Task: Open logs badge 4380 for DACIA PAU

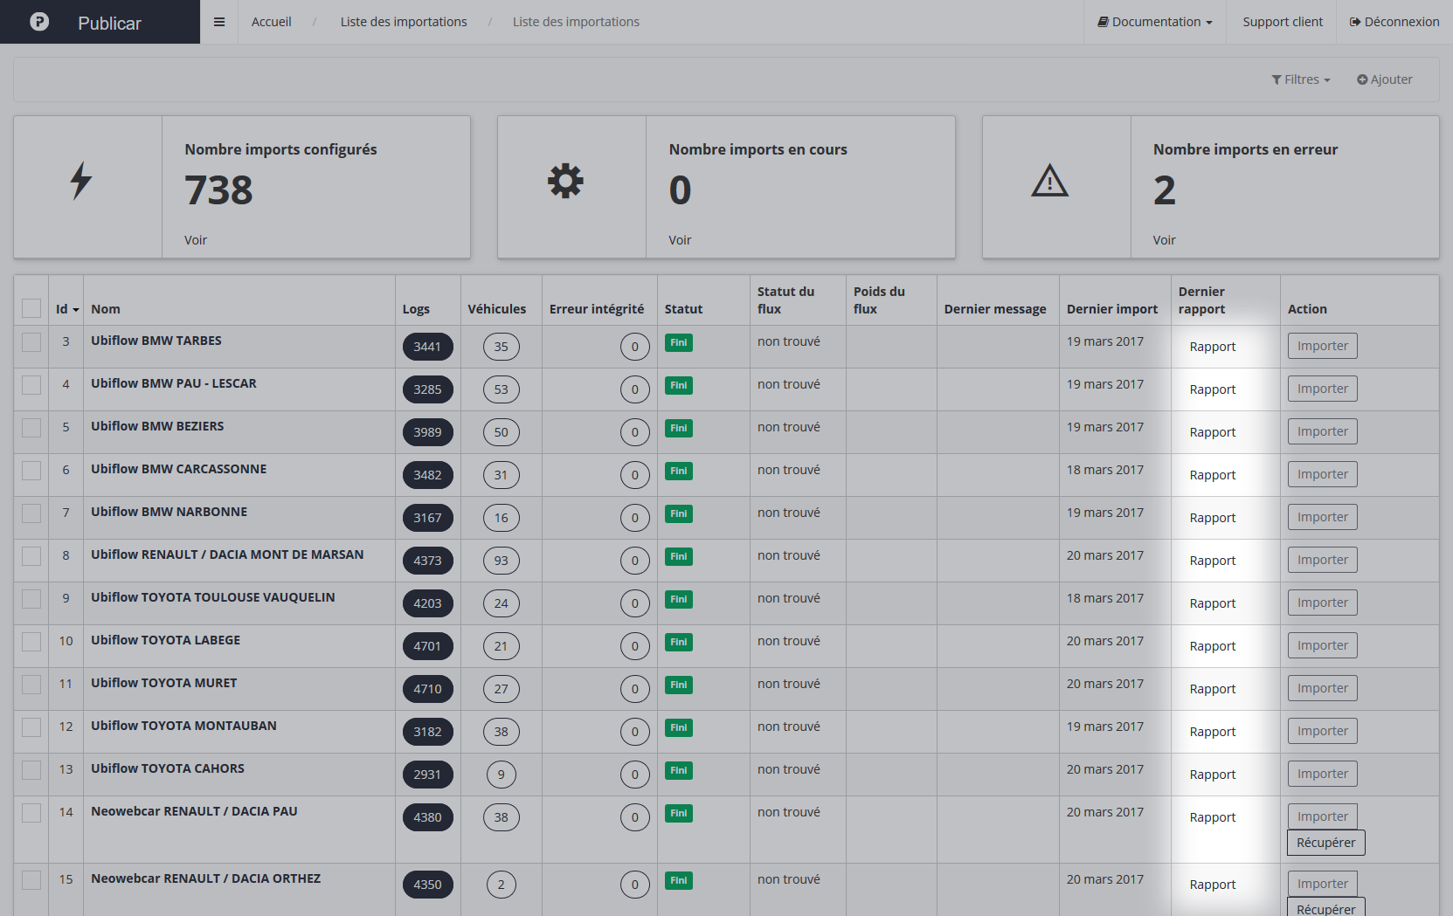Action: 427,817
